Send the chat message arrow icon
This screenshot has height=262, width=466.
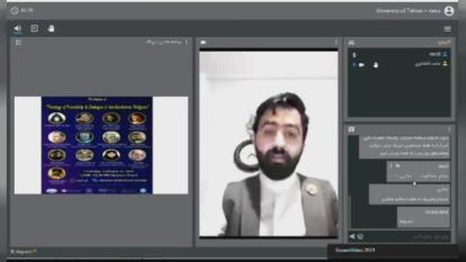(352, 237)
